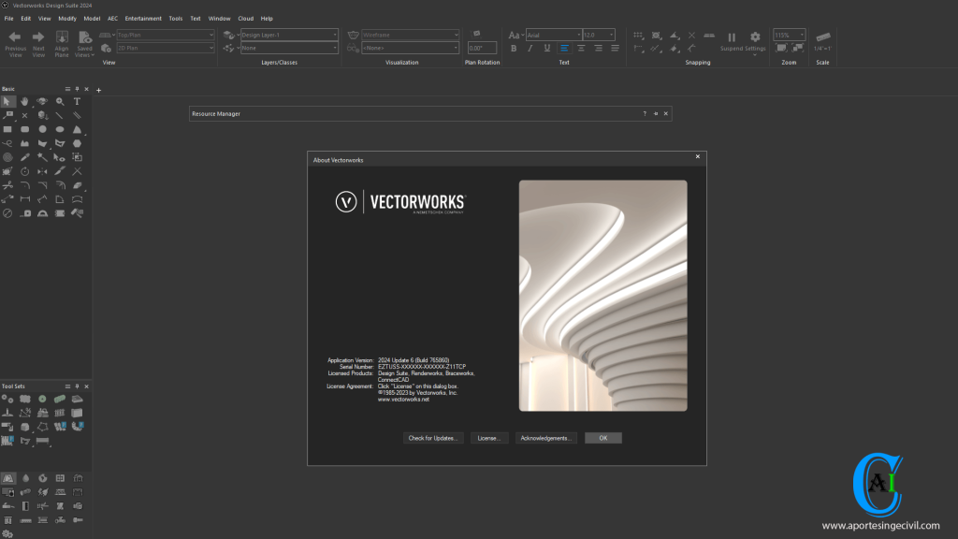Click the Acknowledgements... button
This screenshot has height=539, width=958.
pyautogui.click(x=546, y=438)
